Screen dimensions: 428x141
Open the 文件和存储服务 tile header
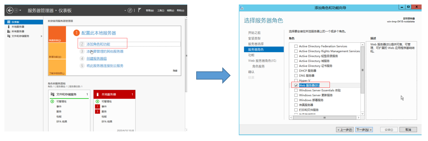tap(69, 94)
